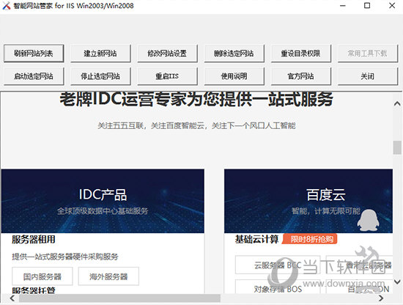Viewport: 403px width, 305px height.
Task: Click the horizontal scrollbar left arrow
Action: 12,298
